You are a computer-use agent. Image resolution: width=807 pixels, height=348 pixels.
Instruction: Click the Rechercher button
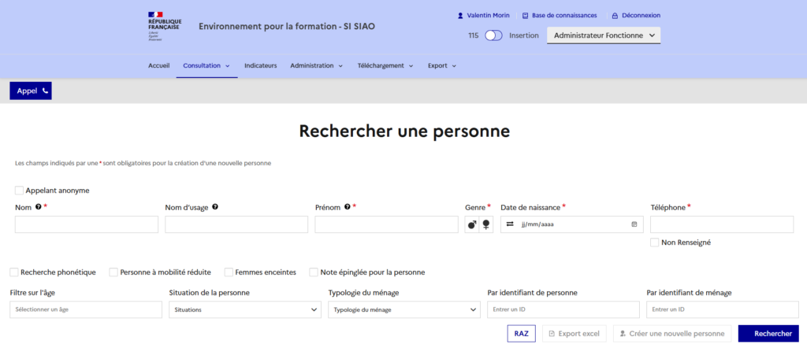coord(768,334)
